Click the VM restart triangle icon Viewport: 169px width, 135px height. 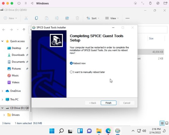(x=32, y=3)
